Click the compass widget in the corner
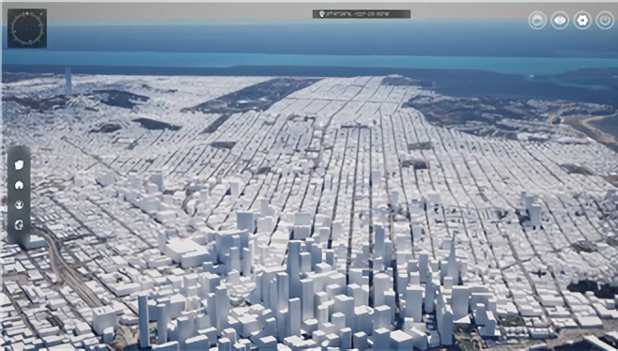The width and height of the screenshot is (618, 351). click(x=27, y=28)
